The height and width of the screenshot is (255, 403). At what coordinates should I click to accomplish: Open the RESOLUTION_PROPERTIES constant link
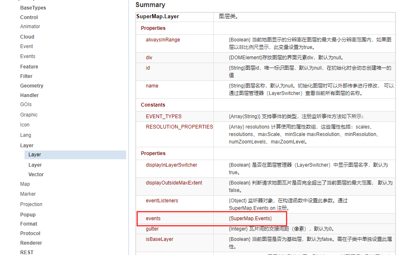pos(179,127)
